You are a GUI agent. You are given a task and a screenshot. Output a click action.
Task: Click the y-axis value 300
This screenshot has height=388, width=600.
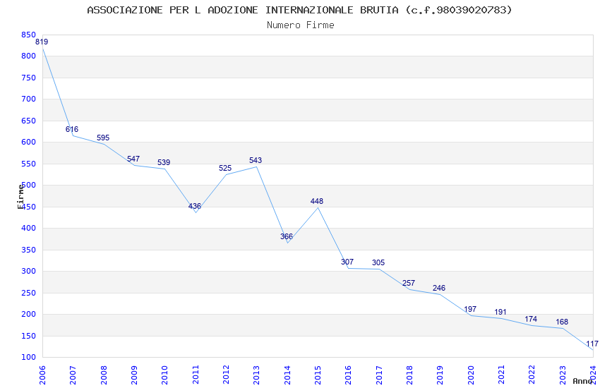pyautogui.click(x=28, y=271)
